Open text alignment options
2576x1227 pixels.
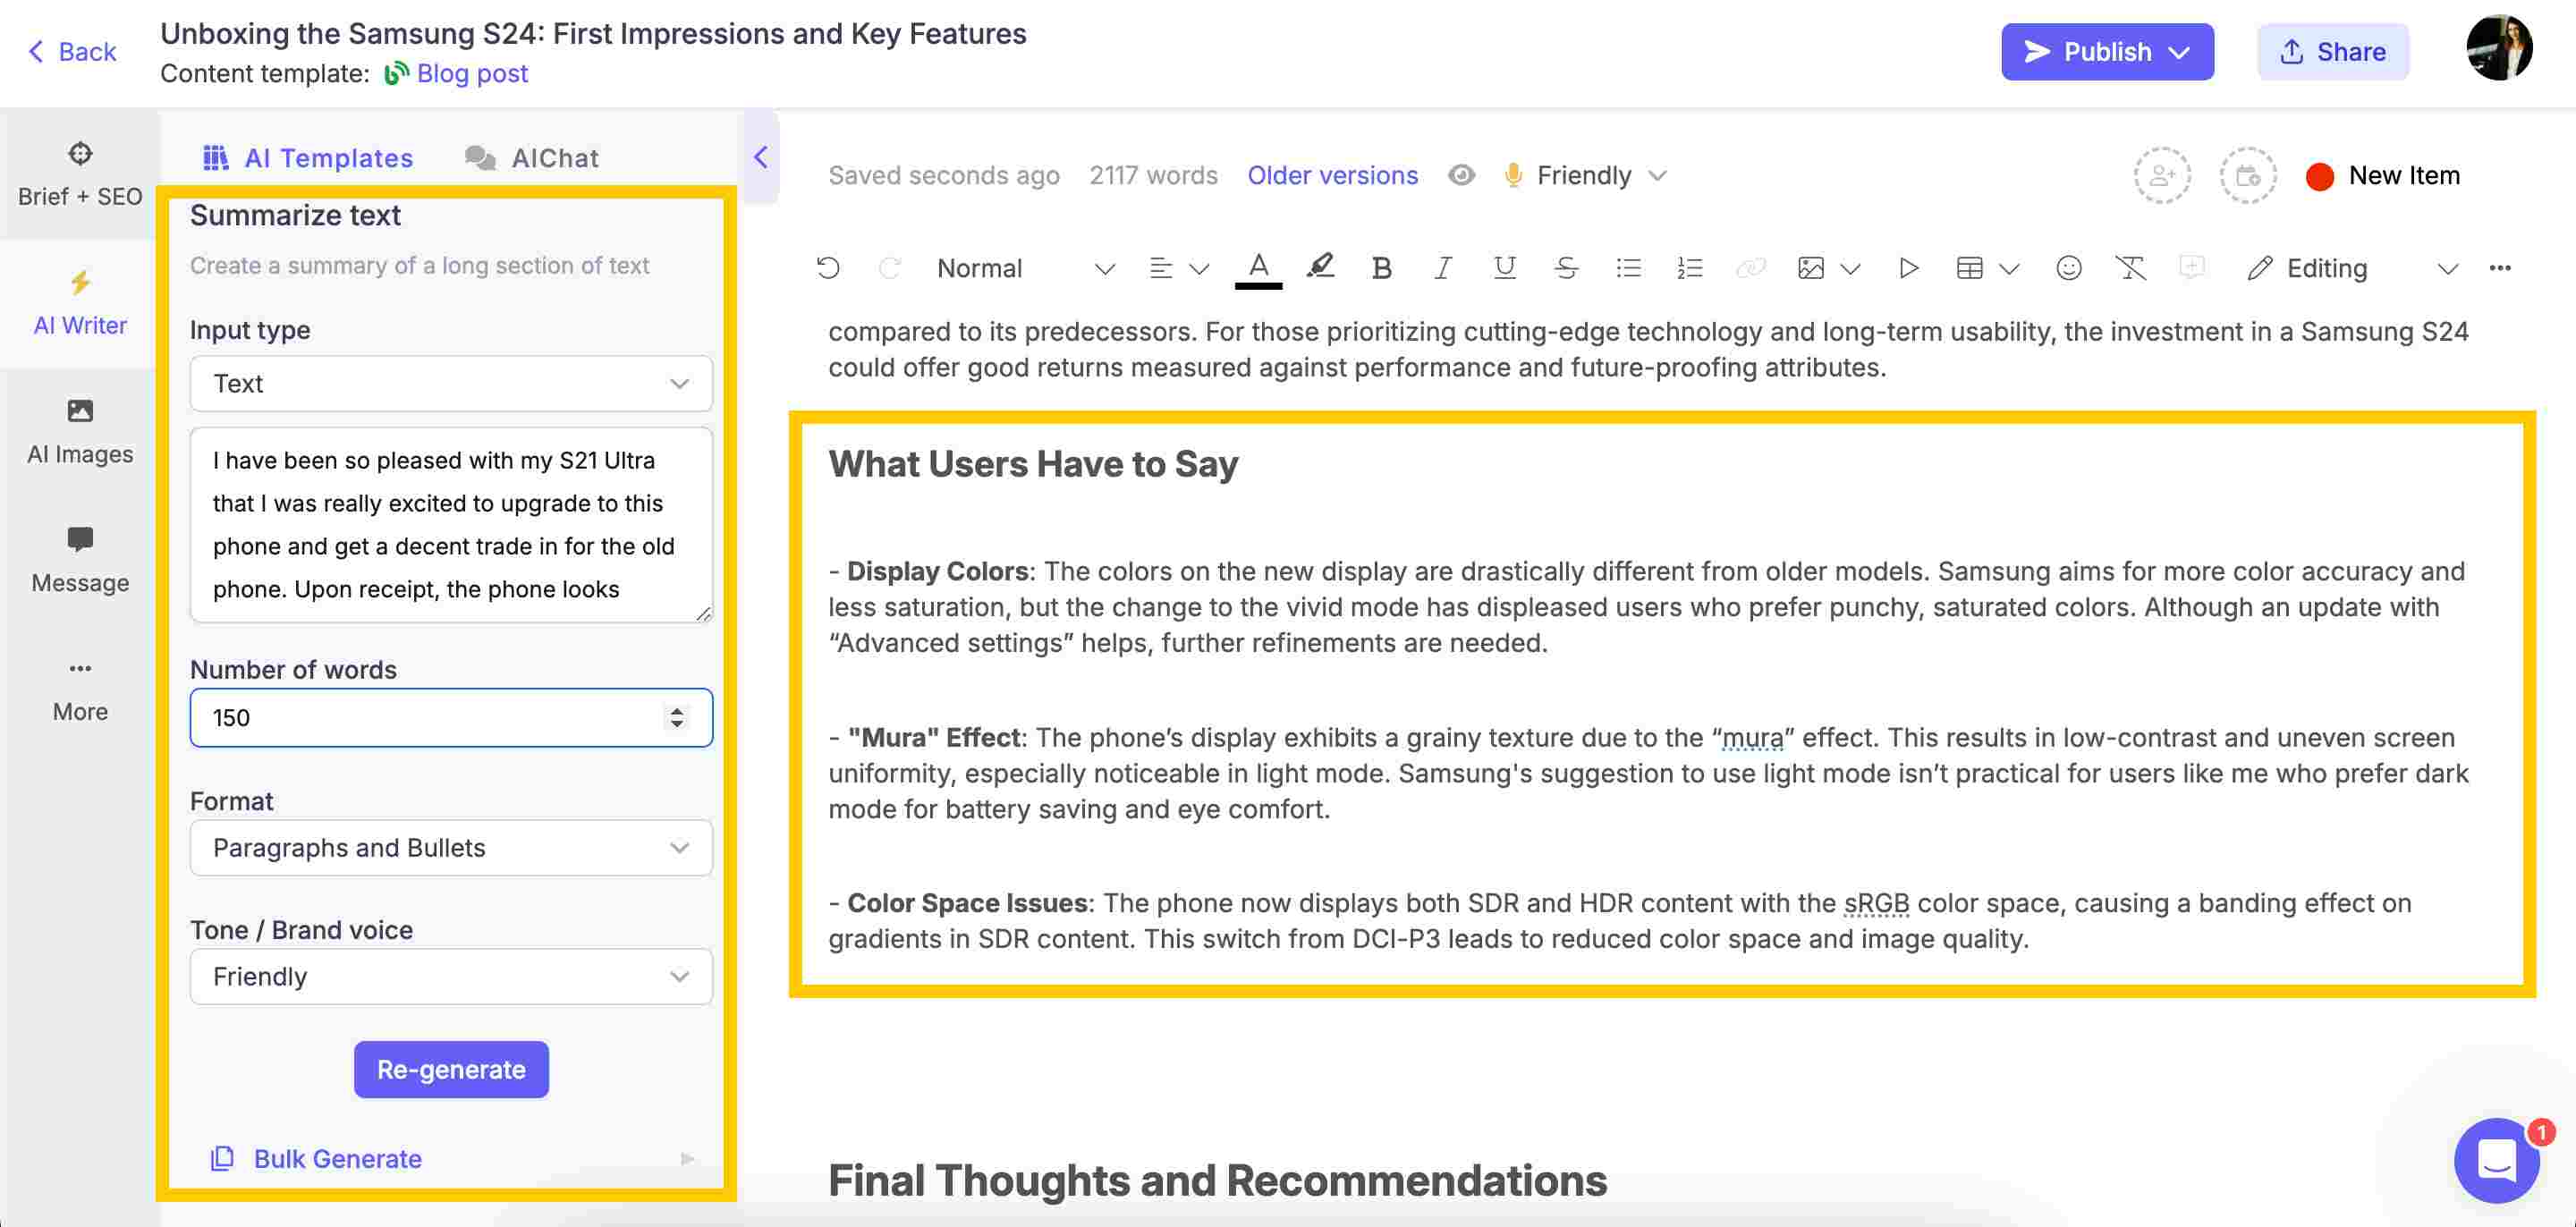point(1179,268)
